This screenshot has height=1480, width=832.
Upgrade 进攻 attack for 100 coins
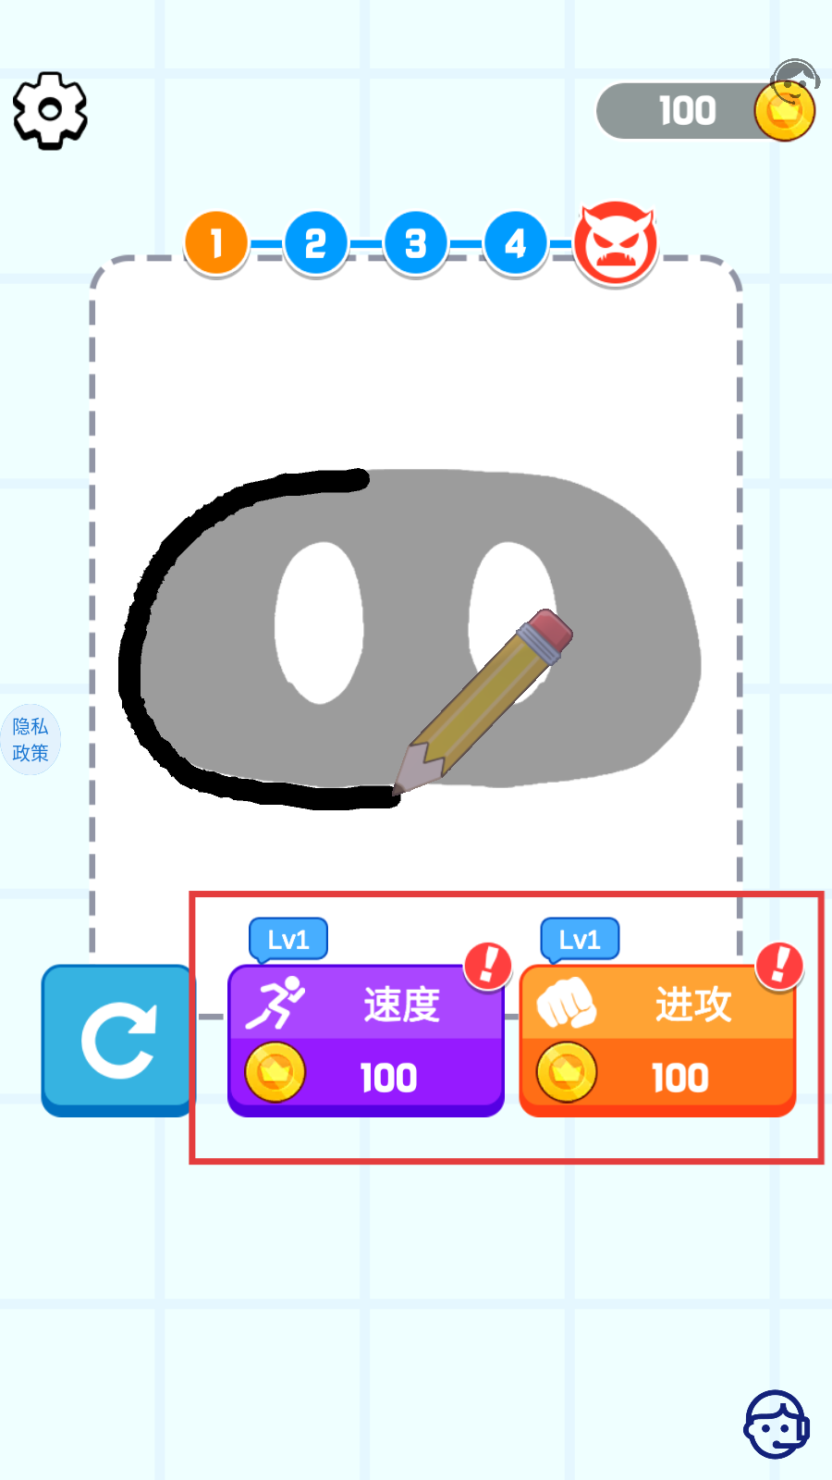pos(657,1041)
